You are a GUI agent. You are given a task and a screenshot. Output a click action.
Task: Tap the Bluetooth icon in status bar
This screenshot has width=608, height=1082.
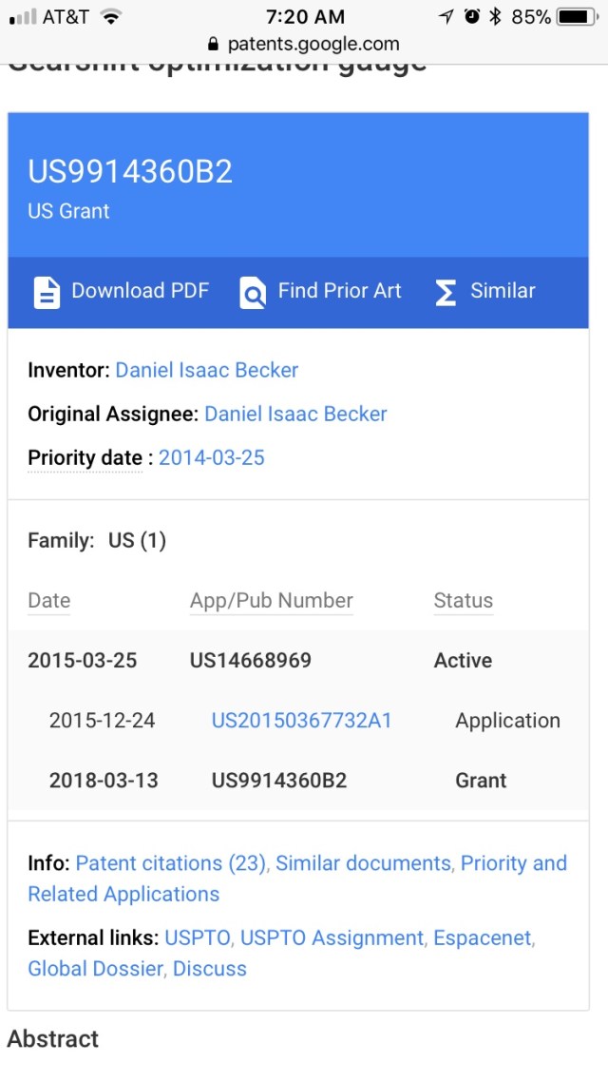(x=495, y=16)
